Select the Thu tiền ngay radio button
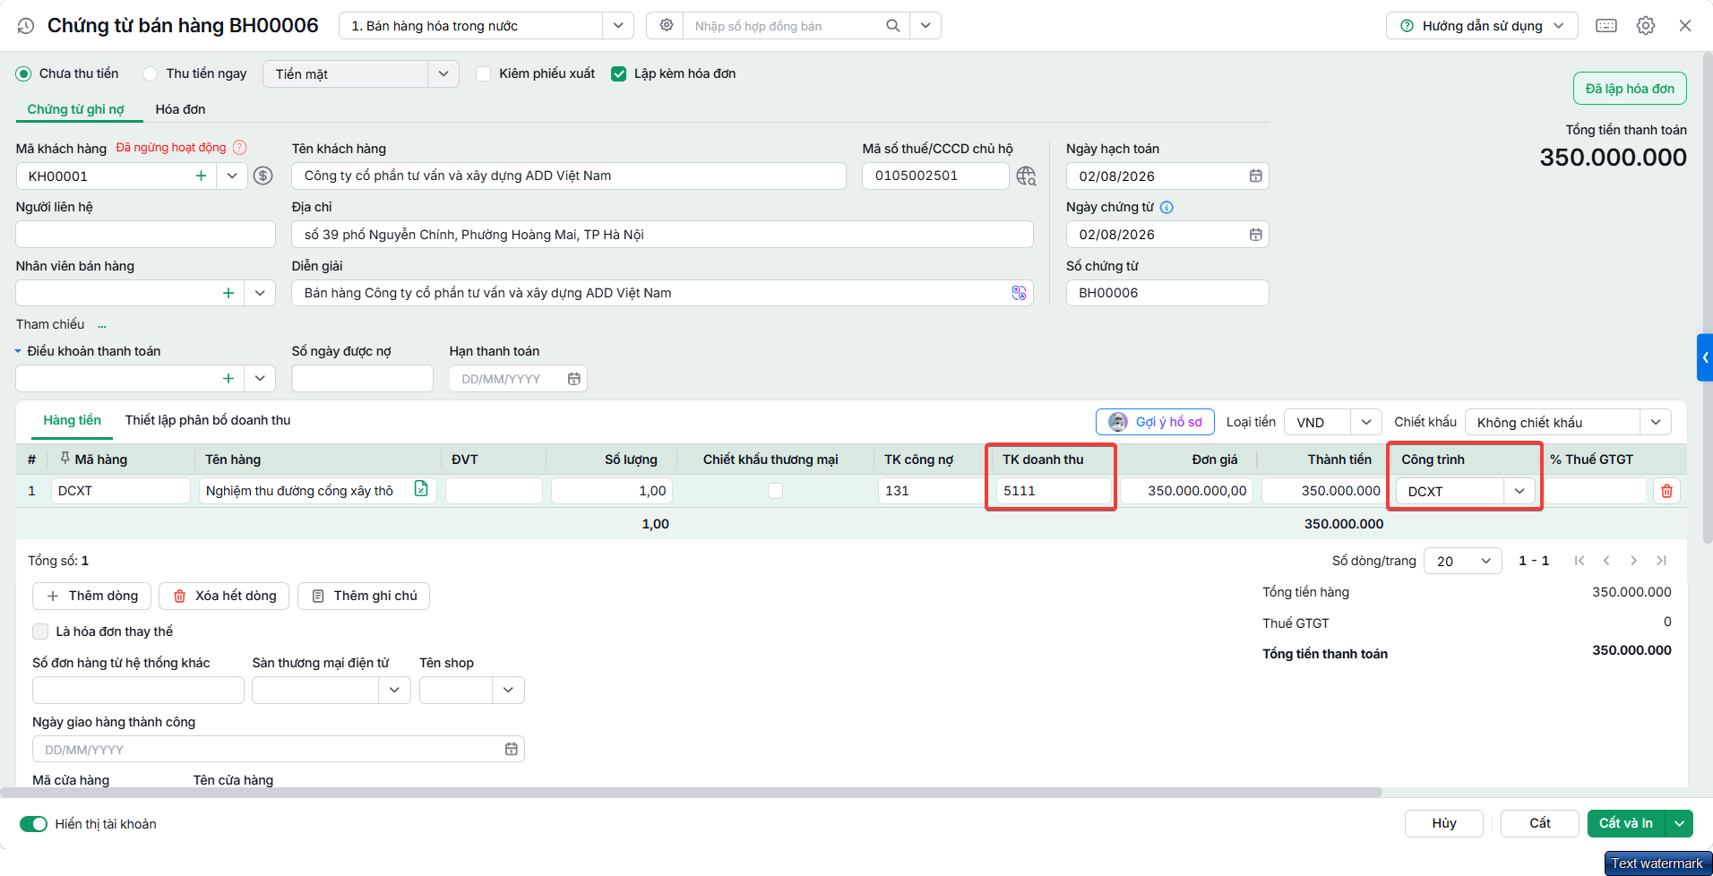The width and height of the screenshot is (1713, 876). pyautogui.click(x=151, y=73)
